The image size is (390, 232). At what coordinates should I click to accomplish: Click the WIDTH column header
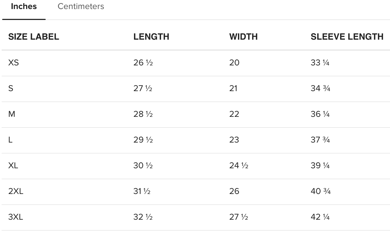pos(243,37)
